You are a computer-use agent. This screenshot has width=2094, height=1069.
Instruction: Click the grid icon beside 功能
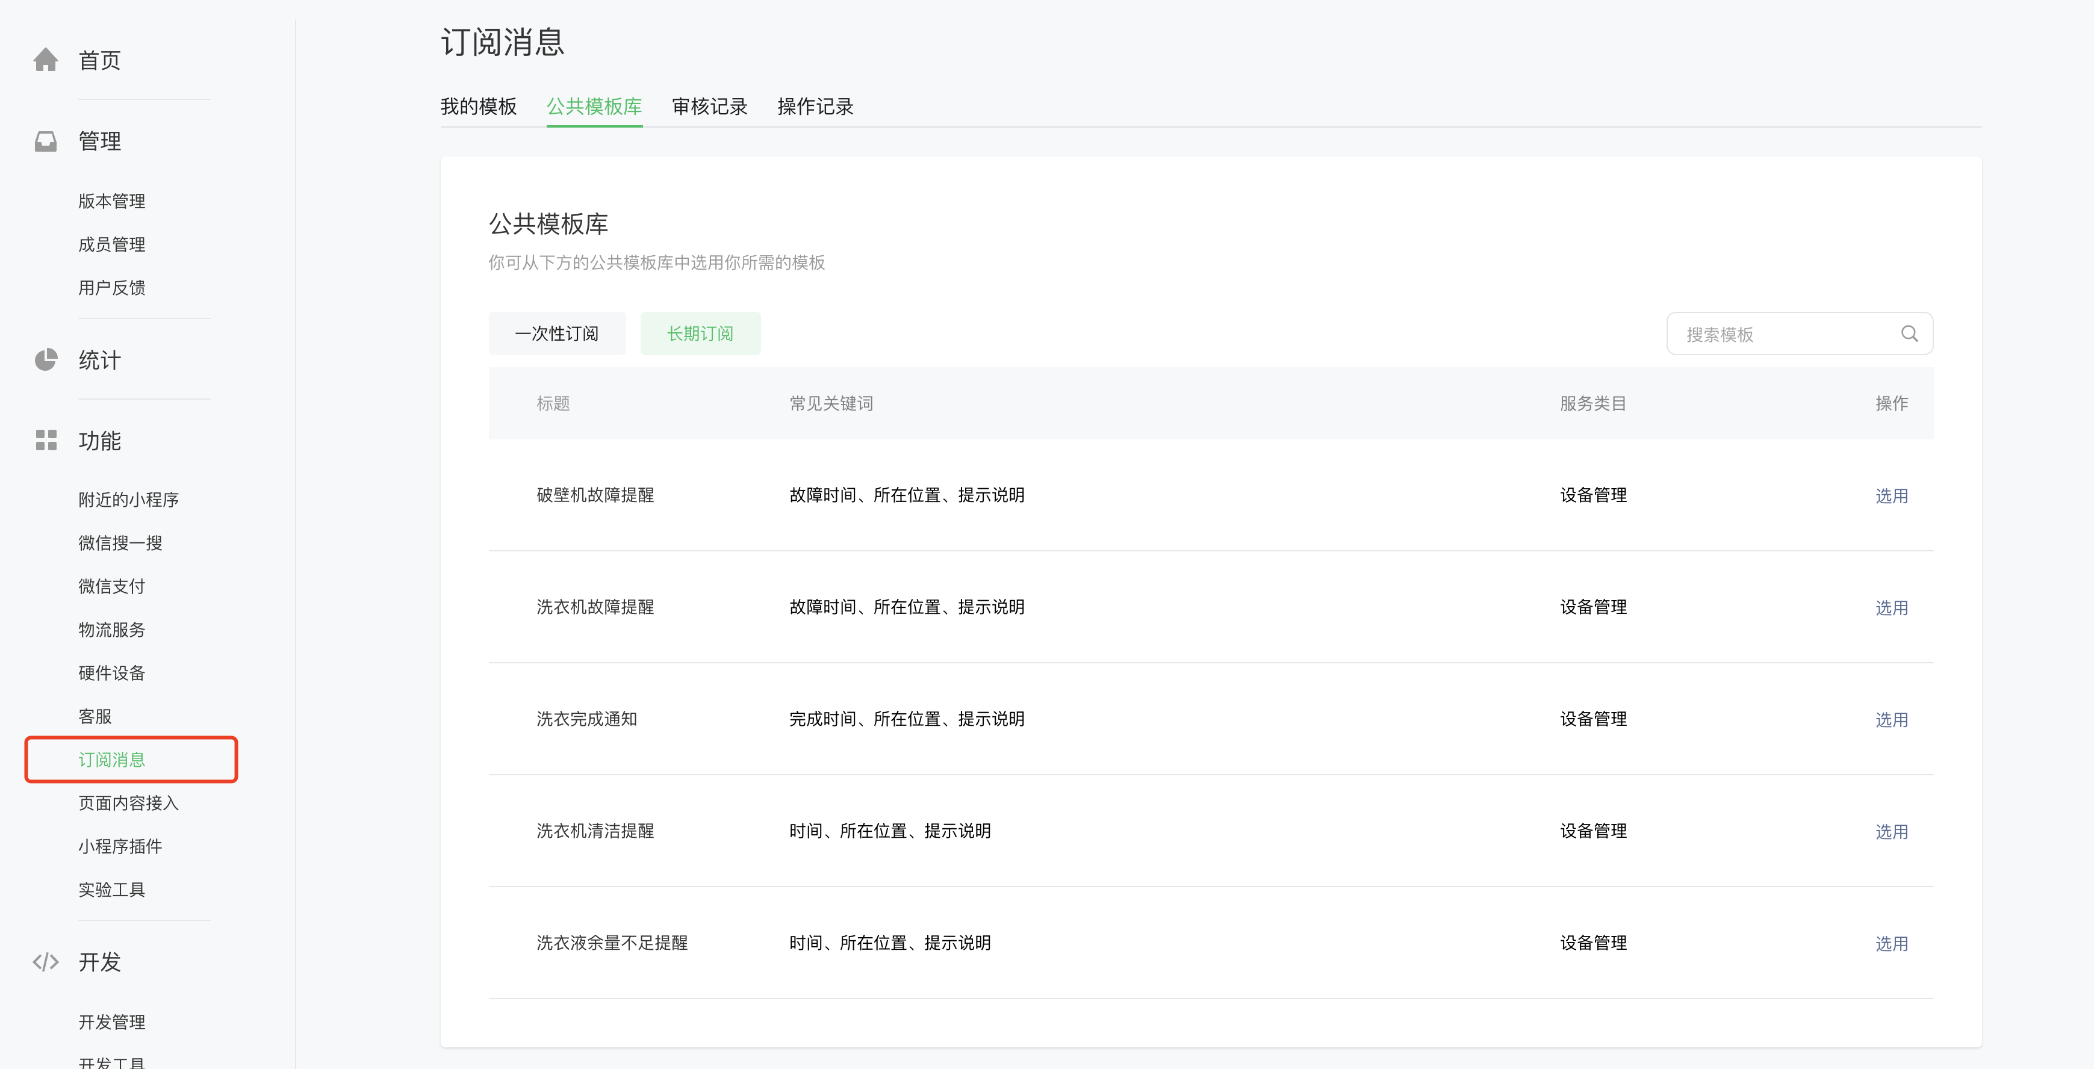click(x=46, y=441)
